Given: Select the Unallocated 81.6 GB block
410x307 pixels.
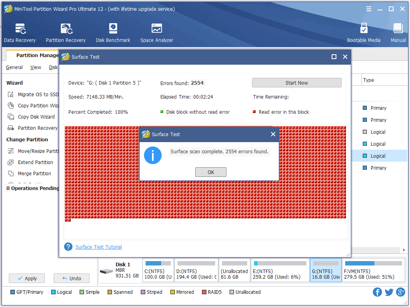Looking at the screenshot, I should click(234, 270).
